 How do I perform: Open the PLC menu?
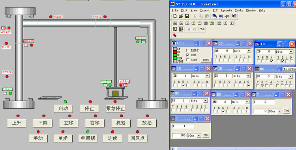coord(215,10)
